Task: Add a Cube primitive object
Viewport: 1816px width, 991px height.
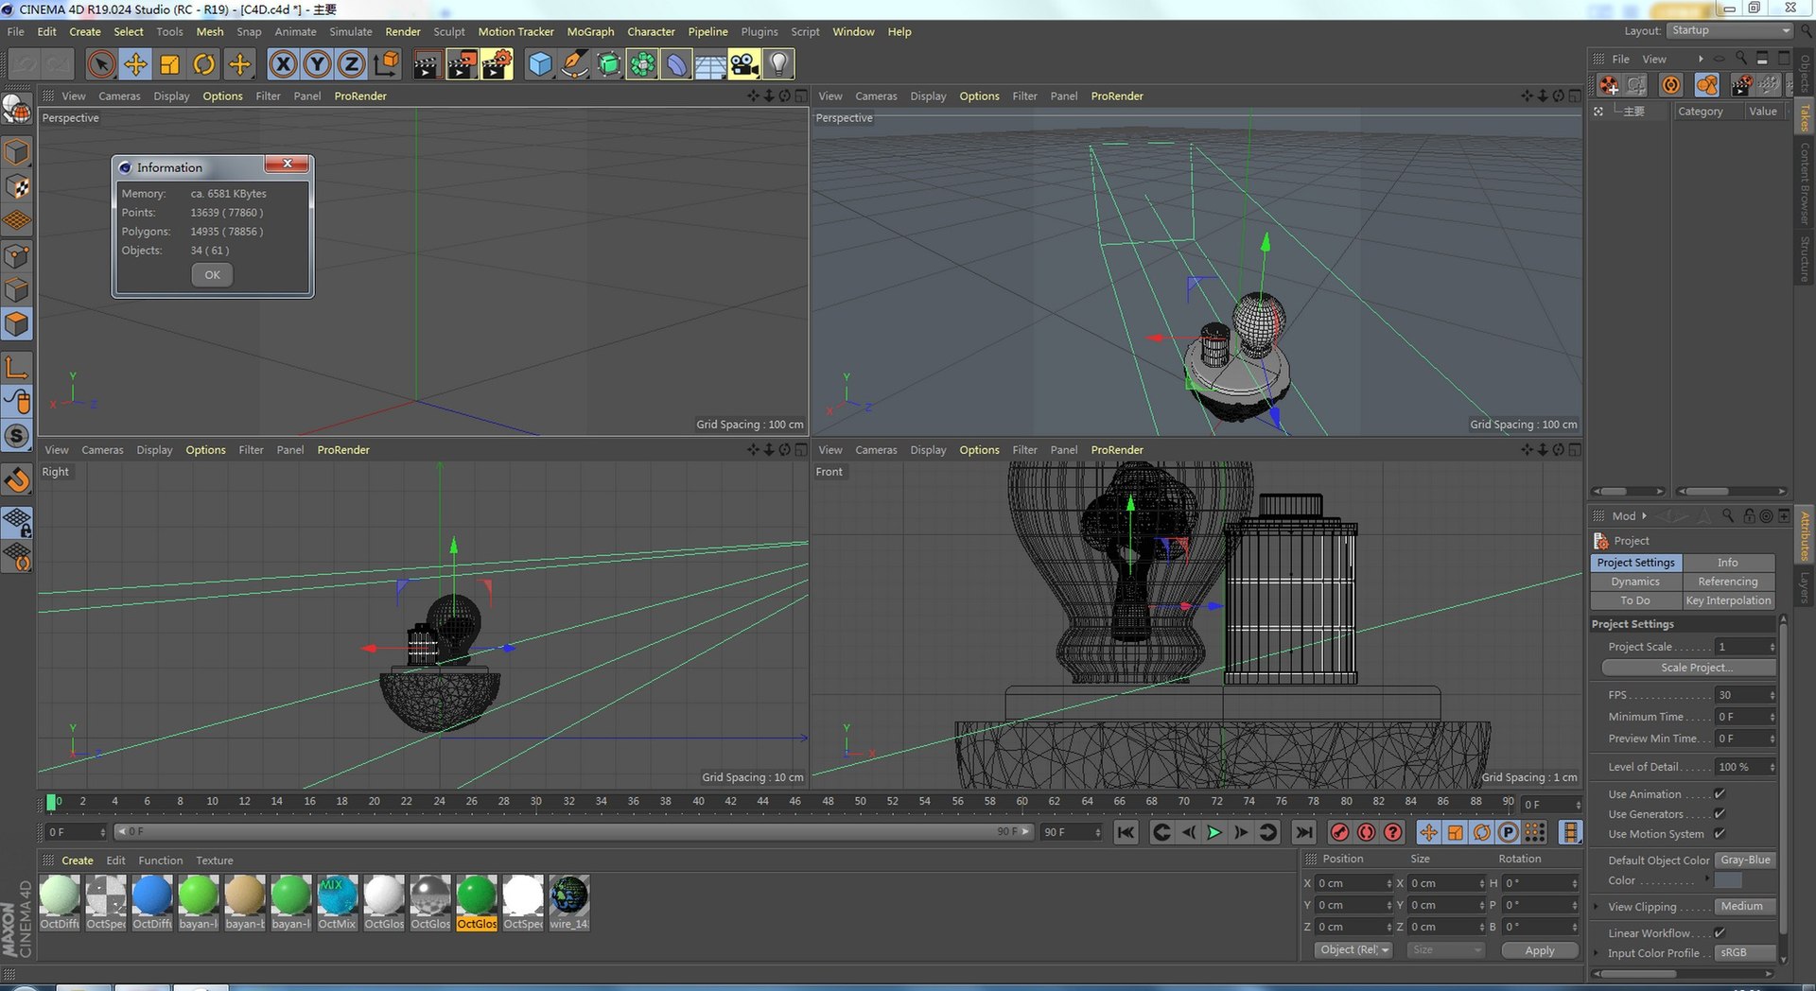Action: click(539, 64)
